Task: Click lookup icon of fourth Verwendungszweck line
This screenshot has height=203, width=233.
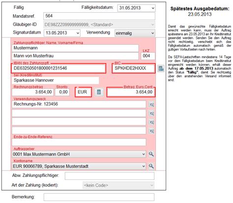Action: coord(151,131)
